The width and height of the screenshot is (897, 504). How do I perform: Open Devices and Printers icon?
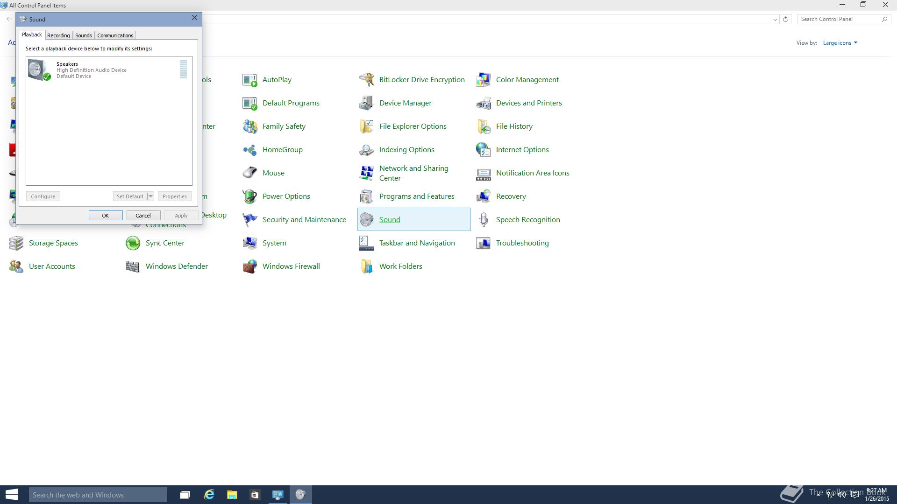[x=484, y=103]
